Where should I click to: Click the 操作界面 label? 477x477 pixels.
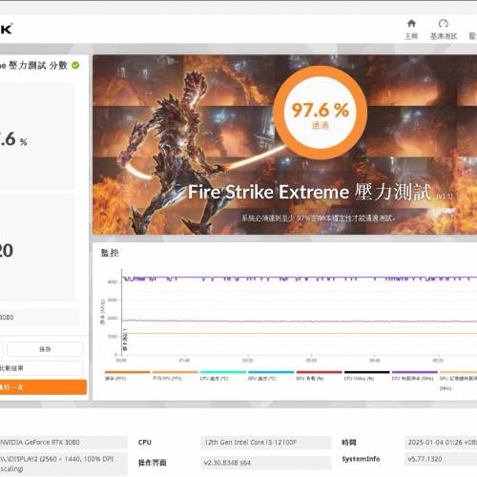tap(152, 463)
